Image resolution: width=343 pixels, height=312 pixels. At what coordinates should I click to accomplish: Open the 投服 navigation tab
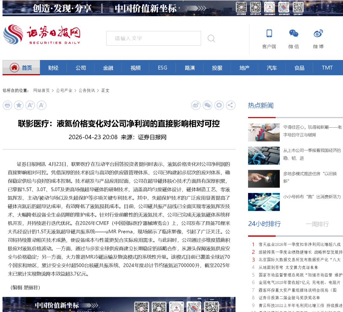tap(217, 68)
